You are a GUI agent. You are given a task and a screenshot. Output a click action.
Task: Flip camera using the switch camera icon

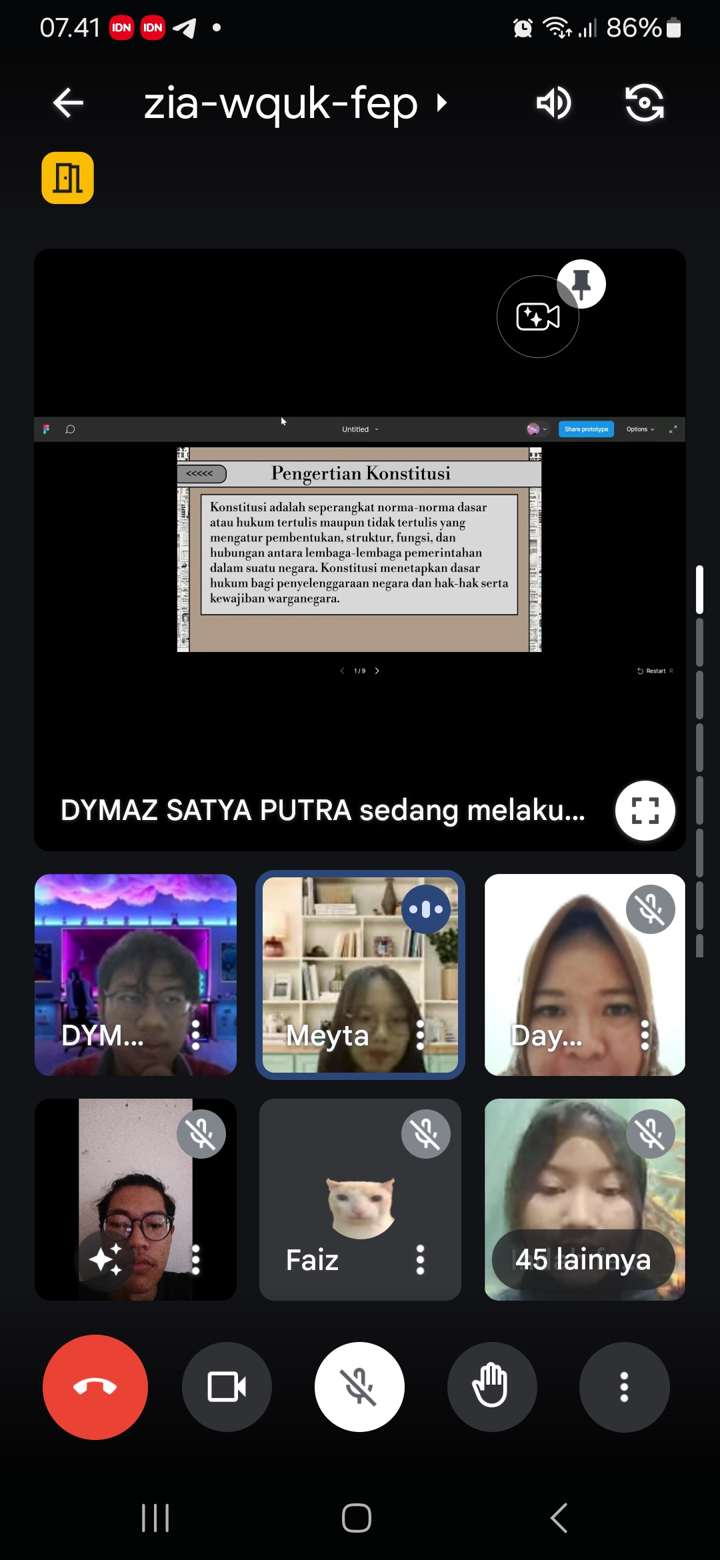click(x=644, y=103)
